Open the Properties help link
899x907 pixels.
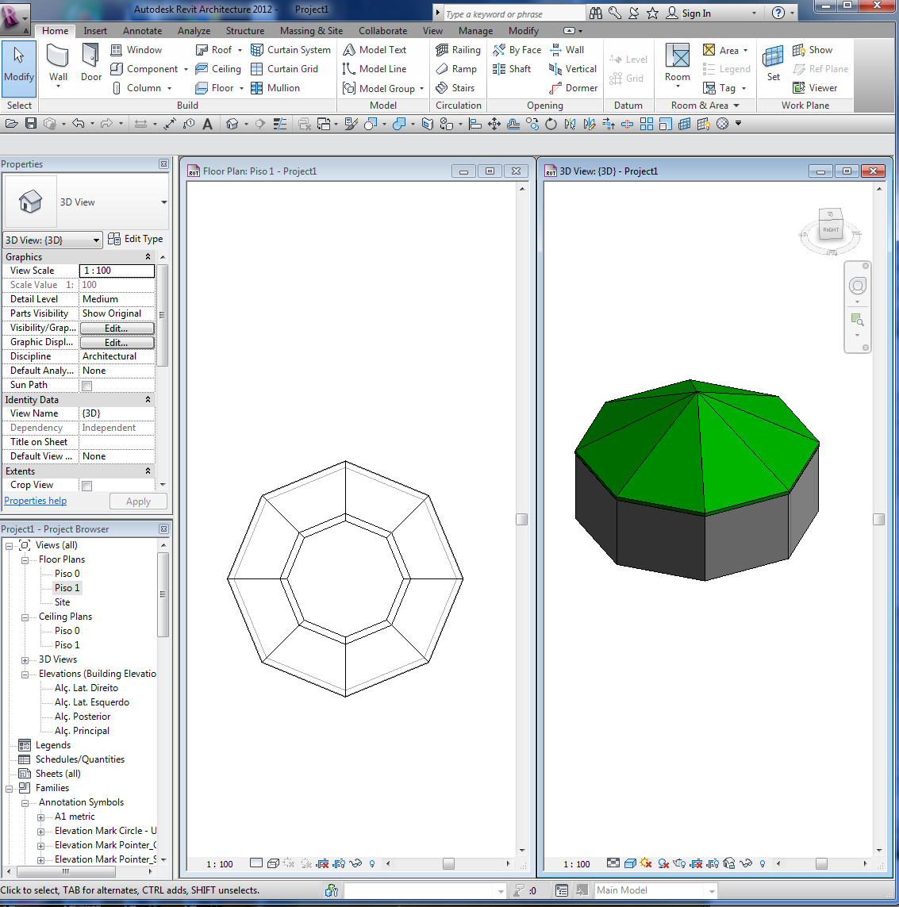[36, 501]
